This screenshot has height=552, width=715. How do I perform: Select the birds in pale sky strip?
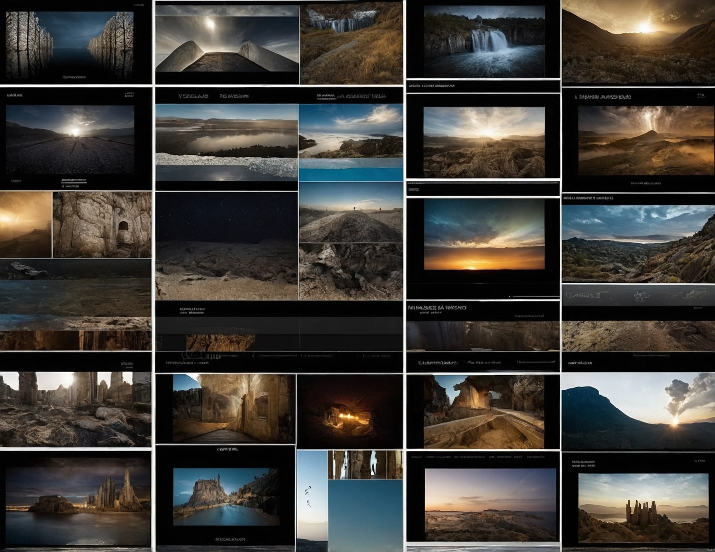click(x=312, y=501)
